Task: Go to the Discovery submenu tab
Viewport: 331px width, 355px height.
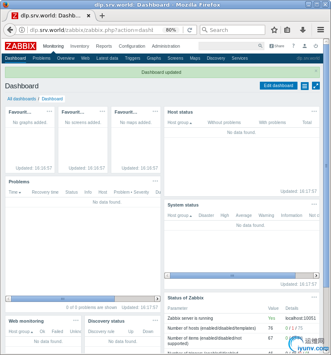Action: tap(216, 58)
